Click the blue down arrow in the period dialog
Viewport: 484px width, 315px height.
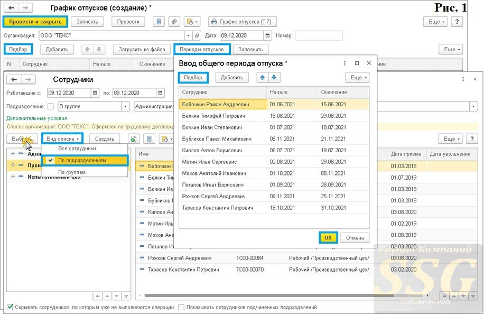[x=274, y=78]
